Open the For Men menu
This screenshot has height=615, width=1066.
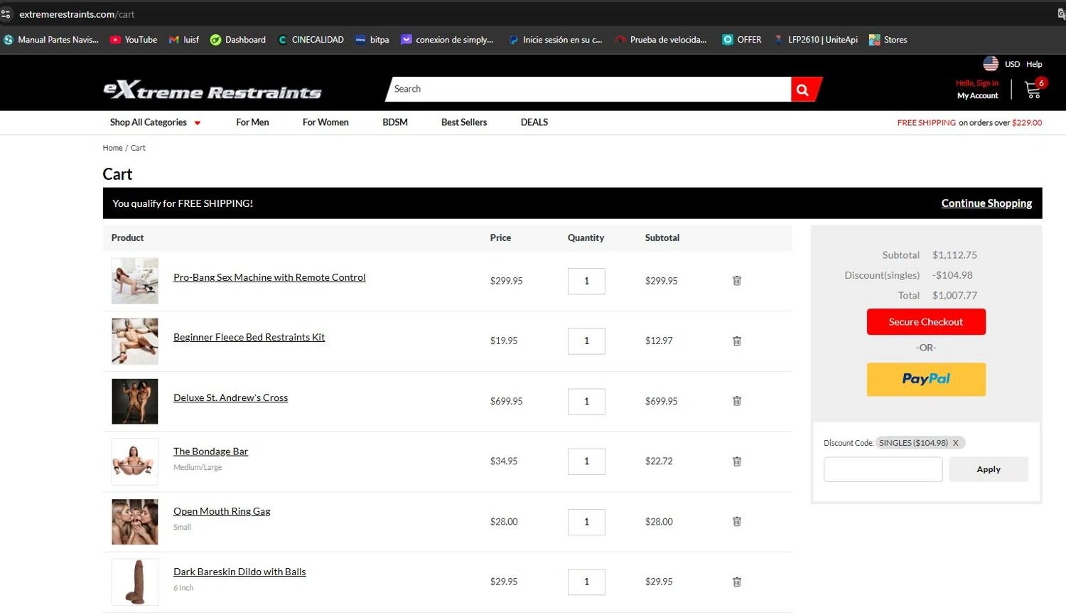click(252, 122)
